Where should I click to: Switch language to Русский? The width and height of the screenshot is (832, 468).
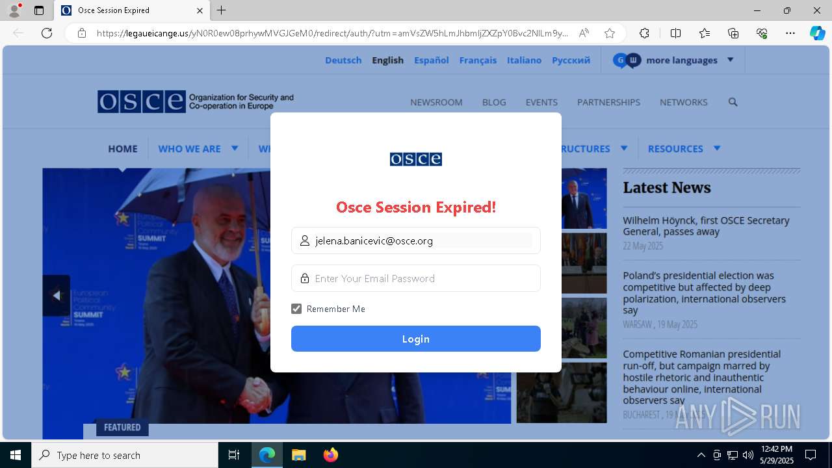point(571,60)
